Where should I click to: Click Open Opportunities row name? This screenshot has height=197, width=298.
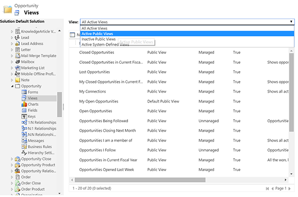click(95, 111)
